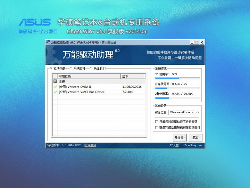
Task: Click the 主板 category icon
Action: click(55, 81)
